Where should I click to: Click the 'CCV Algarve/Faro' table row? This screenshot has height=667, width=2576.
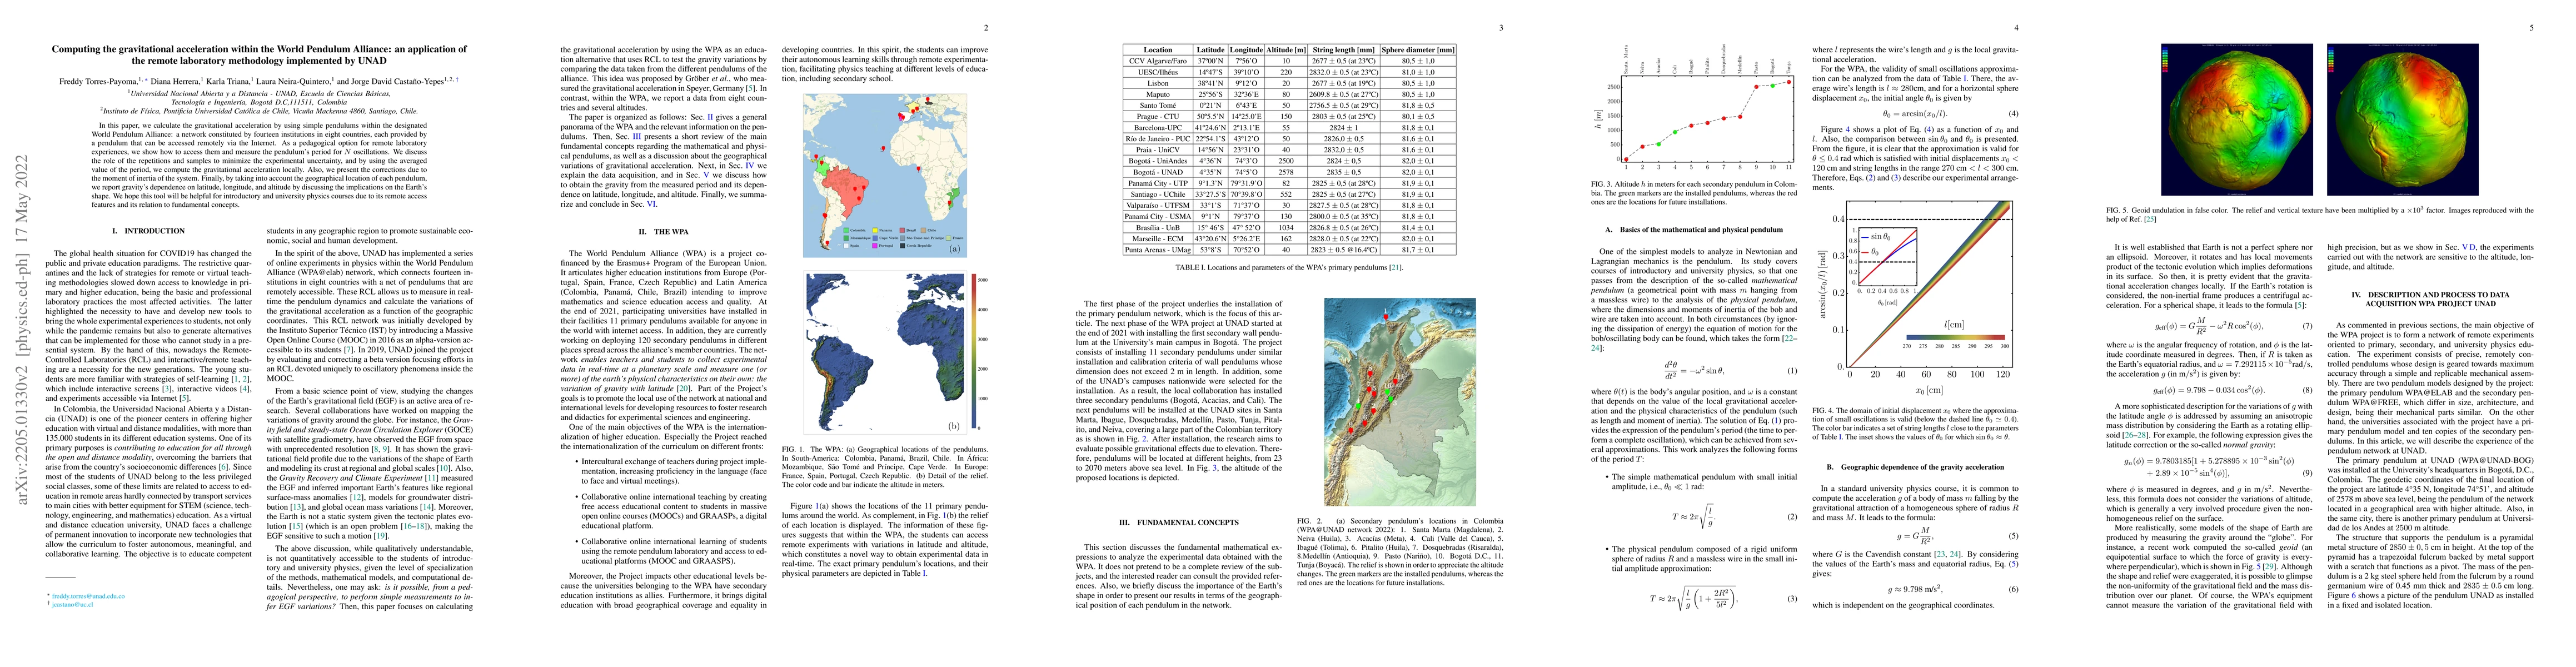pos(1289,60)
